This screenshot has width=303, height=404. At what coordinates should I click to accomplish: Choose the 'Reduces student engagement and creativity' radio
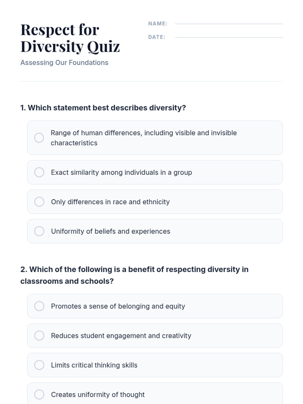[39, 336]
